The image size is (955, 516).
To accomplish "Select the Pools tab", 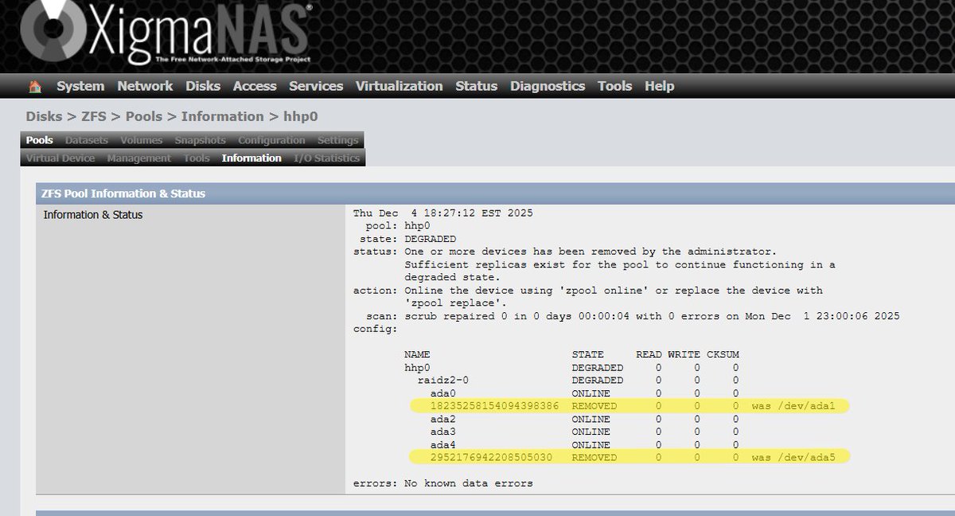I will [40, 140].
